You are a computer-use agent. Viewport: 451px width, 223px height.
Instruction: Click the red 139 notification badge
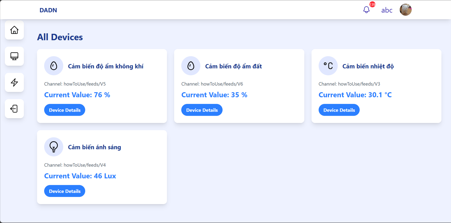tap(372, 5)
